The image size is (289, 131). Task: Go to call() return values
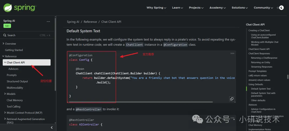tap(257, 76)
